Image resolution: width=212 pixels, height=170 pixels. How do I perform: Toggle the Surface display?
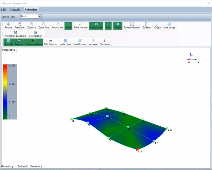pyautogui.click(x=147, y=26)
